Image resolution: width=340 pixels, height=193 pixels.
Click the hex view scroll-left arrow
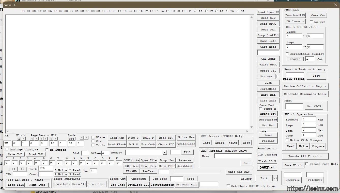coord(7,131)
